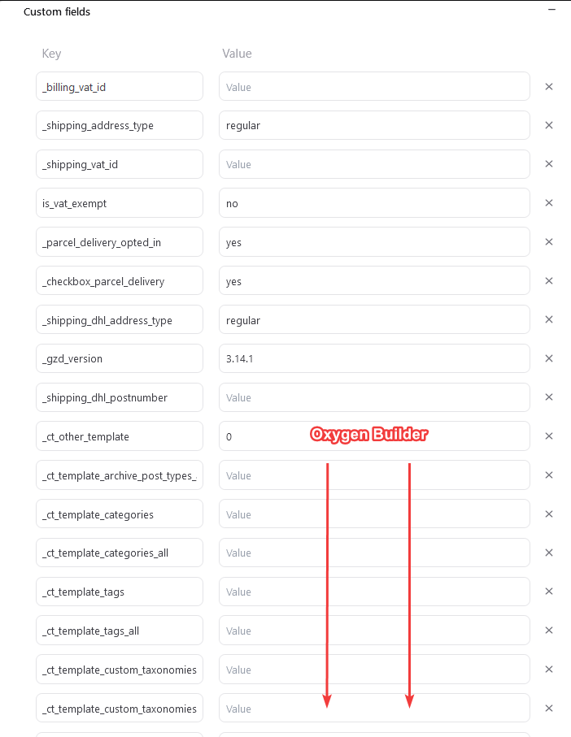Remove the is_vat_exempt custom field
571x737 pixels.
pos(549,203)
